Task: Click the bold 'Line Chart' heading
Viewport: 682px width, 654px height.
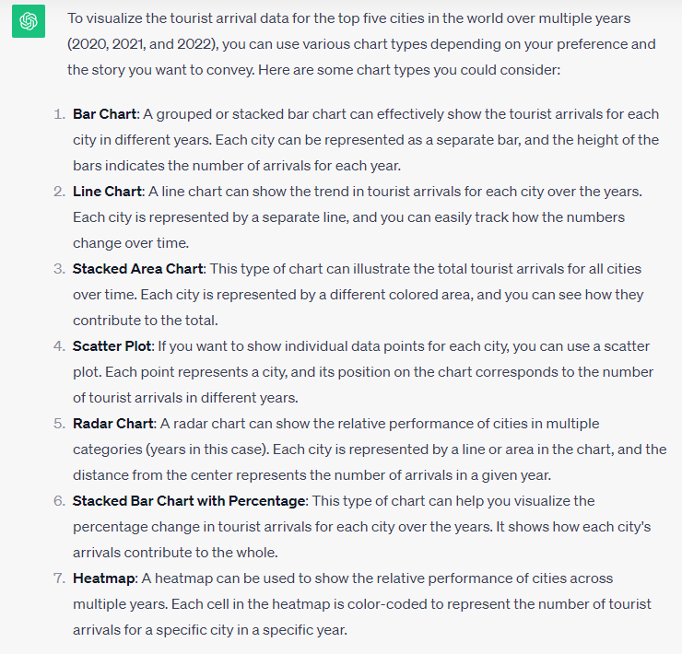Action: click(x=107, y=192)
